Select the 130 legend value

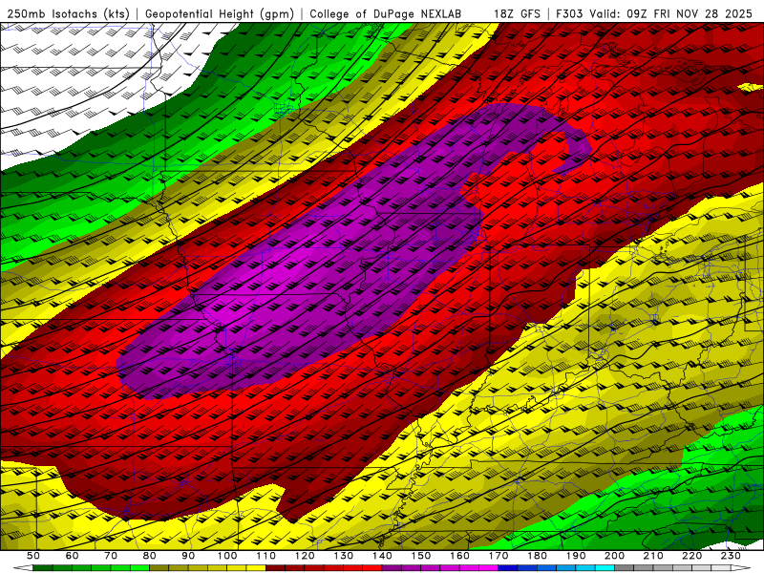click(344, 556)
